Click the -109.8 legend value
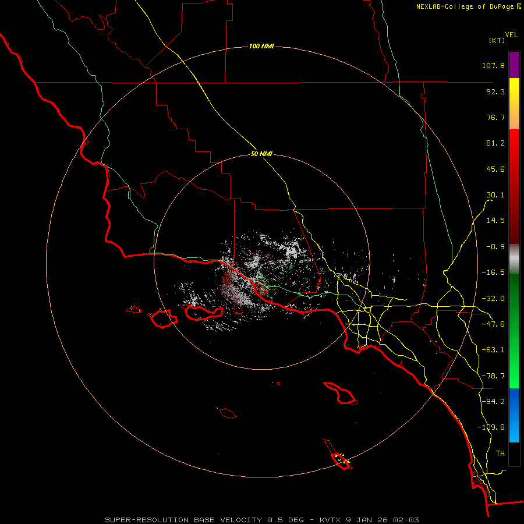The image size is (524, 524). click(491, 427)
